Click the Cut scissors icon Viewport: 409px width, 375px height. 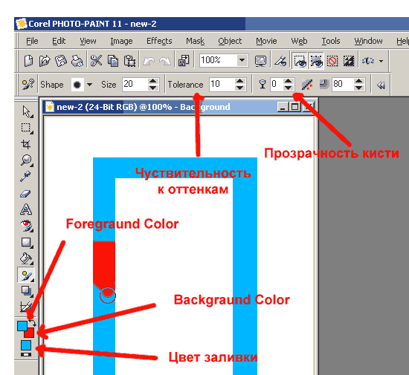click(96, 61)
